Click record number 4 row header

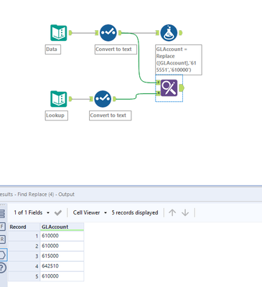coord(24,266)
